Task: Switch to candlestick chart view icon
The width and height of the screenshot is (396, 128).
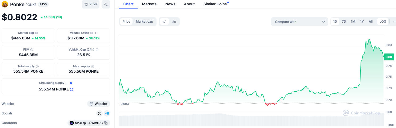Action: [x=174, y=22]
